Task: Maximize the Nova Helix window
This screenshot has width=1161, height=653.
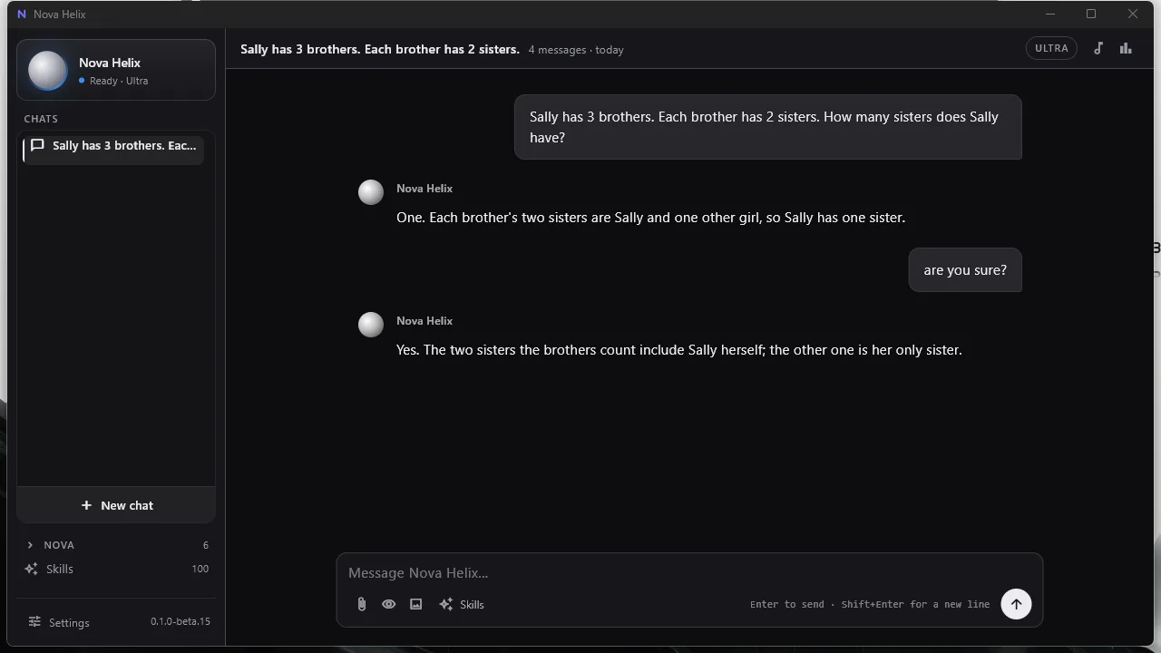Action: pos(1091,14)
